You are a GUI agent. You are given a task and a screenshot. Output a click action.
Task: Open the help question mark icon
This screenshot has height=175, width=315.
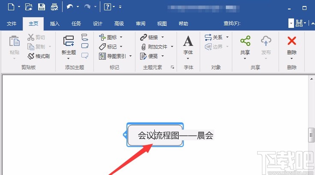pyautogui.click(x=107, y=7)
